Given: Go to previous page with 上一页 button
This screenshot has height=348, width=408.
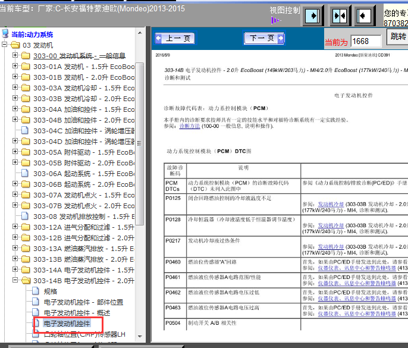Looking at the screenshot, I should (175, 39).
